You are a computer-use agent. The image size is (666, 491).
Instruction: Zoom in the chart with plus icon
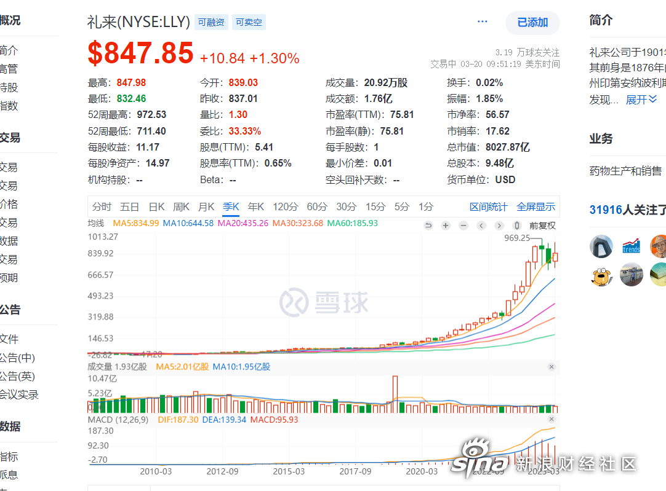[446, 226]
